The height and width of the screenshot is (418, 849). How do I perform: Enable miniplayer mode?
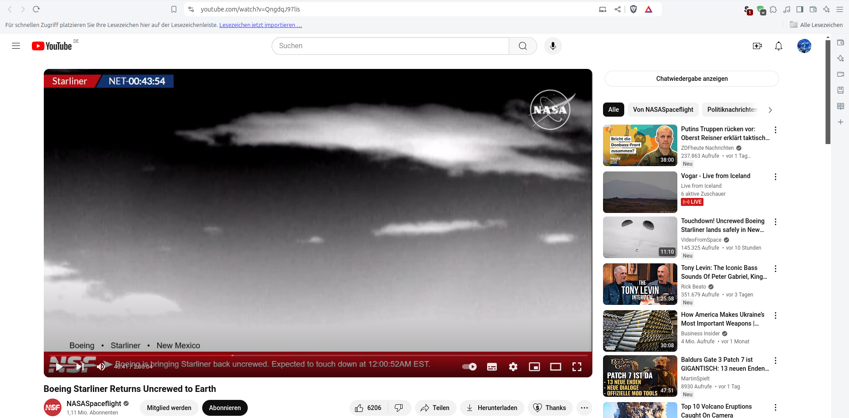pos(534,367)
